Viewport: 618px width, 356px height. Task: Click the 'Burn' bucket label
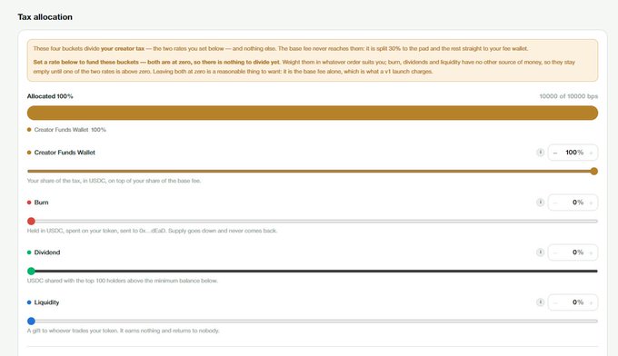coord(42,203)
